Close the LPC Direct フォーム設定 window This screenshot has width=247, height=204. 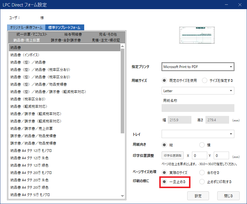tap(240, 5)
